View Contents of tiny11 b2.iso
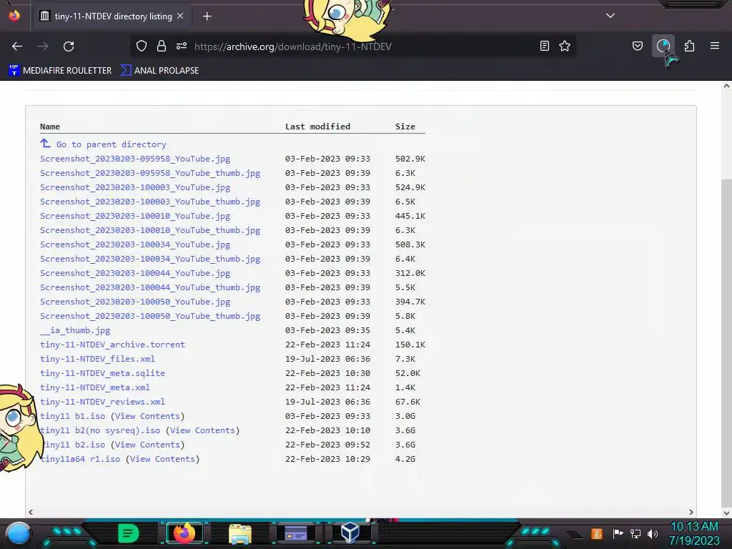Screen dimensions: 732x549 tap(147, 445)
